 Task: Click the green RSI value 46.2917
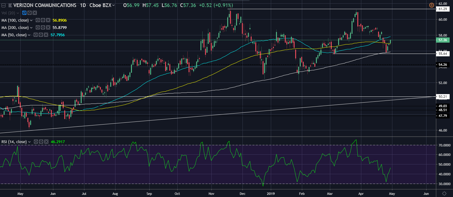58,142
